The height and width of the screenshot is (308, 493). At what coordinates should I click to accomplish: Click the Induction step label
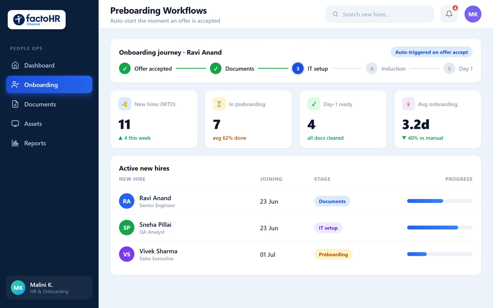tap(393, 69)
